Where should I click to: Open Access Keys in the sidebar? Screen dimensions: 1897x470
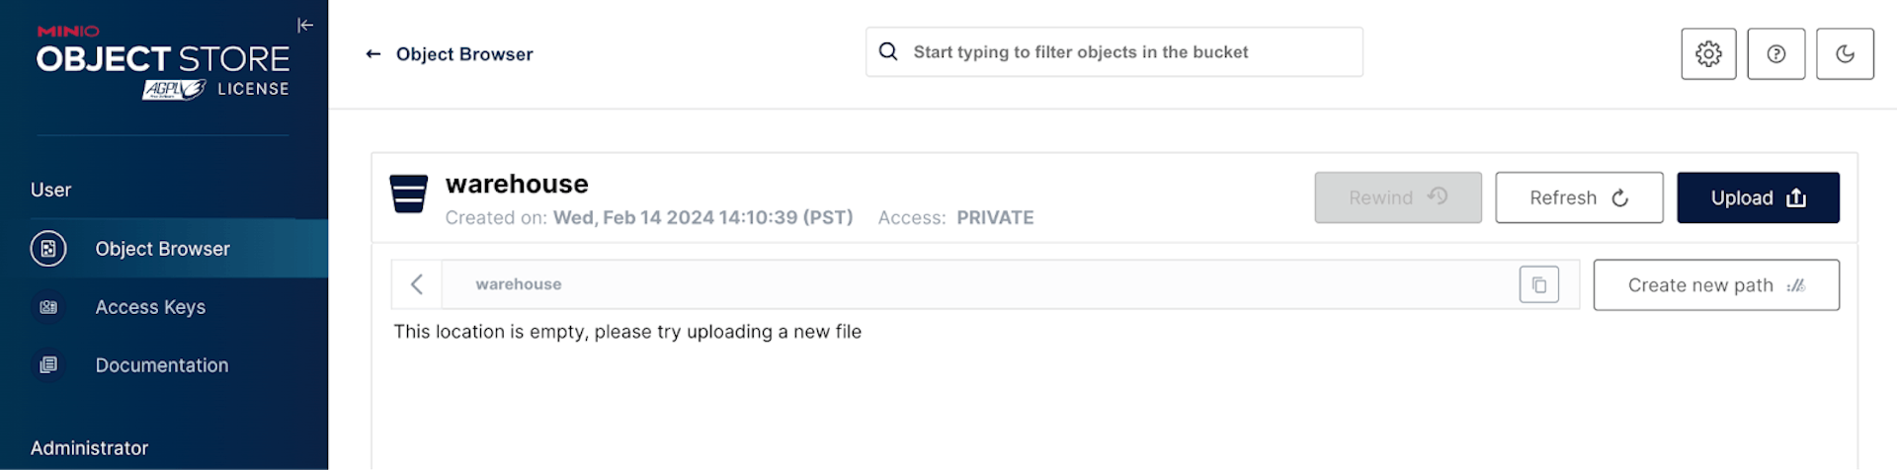click(x=150, y=307)
